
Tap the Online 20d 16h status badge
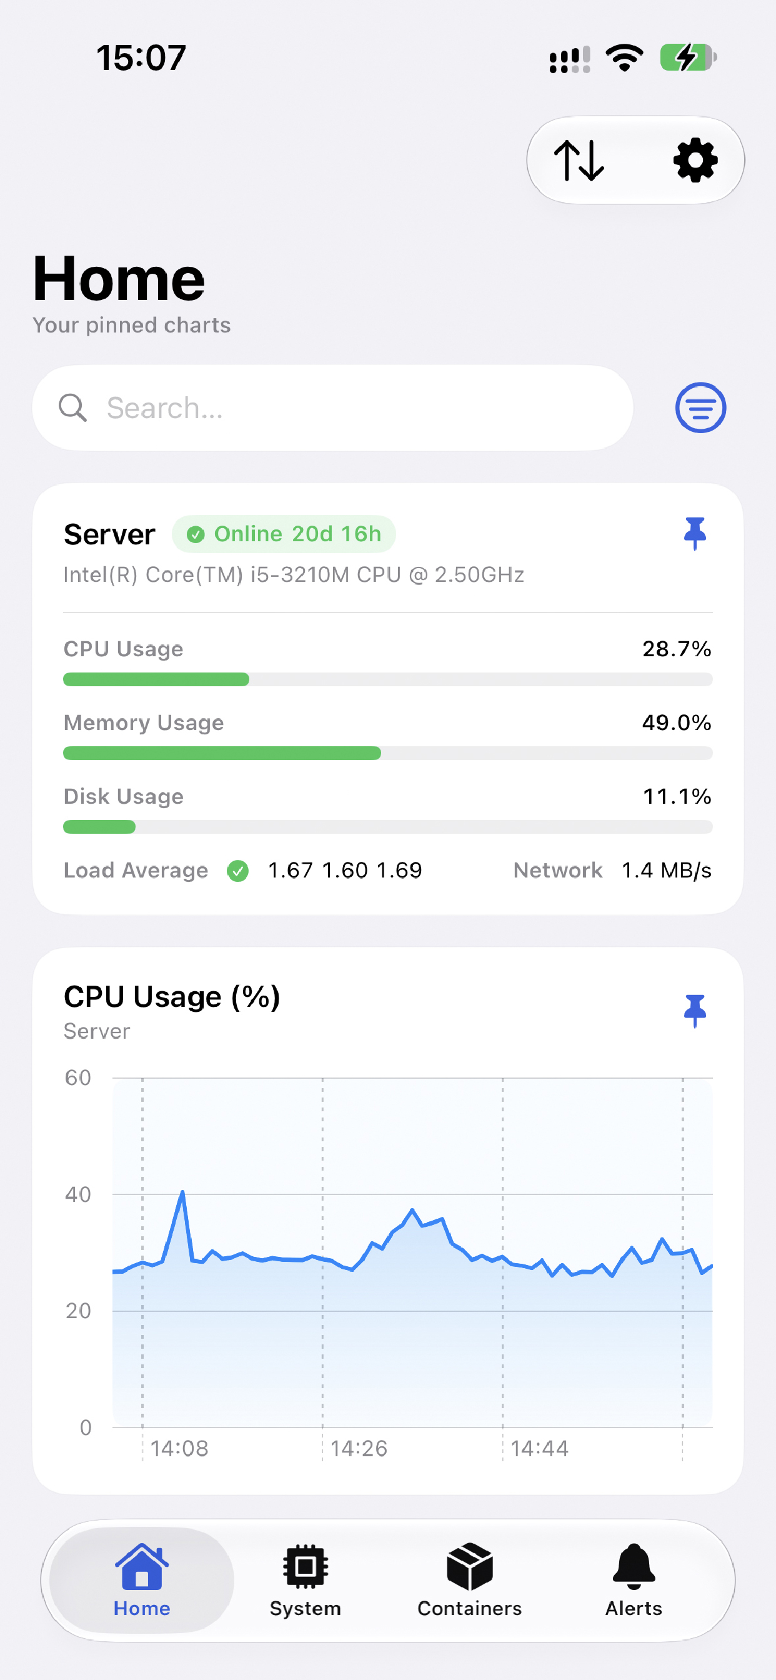coord(284,534)
